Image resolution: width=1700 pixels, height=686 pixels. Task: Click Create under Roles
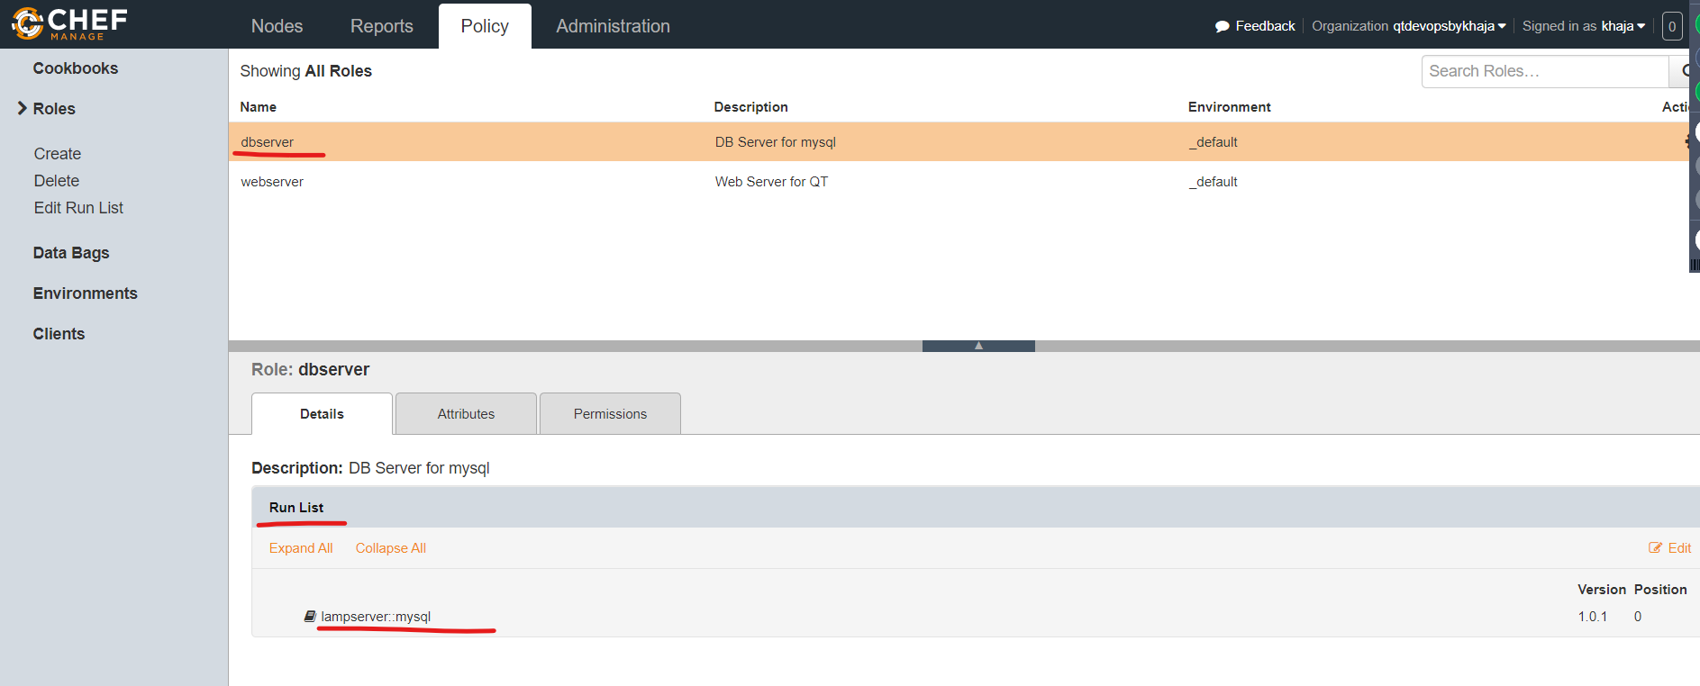tap(58, 154)
